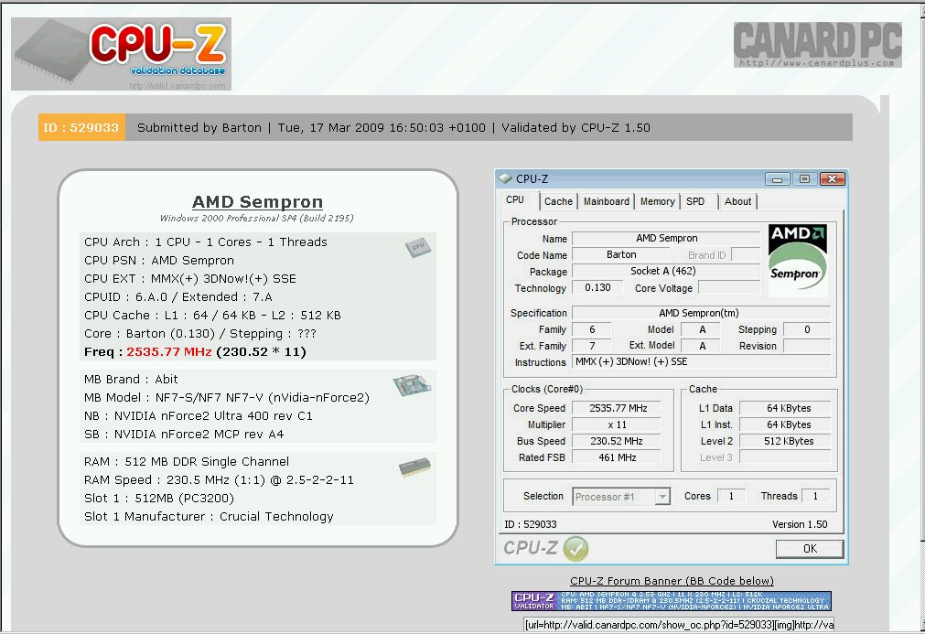Select the CPU tab
Screen dimensions: 925x634
[x=515, y=200]
